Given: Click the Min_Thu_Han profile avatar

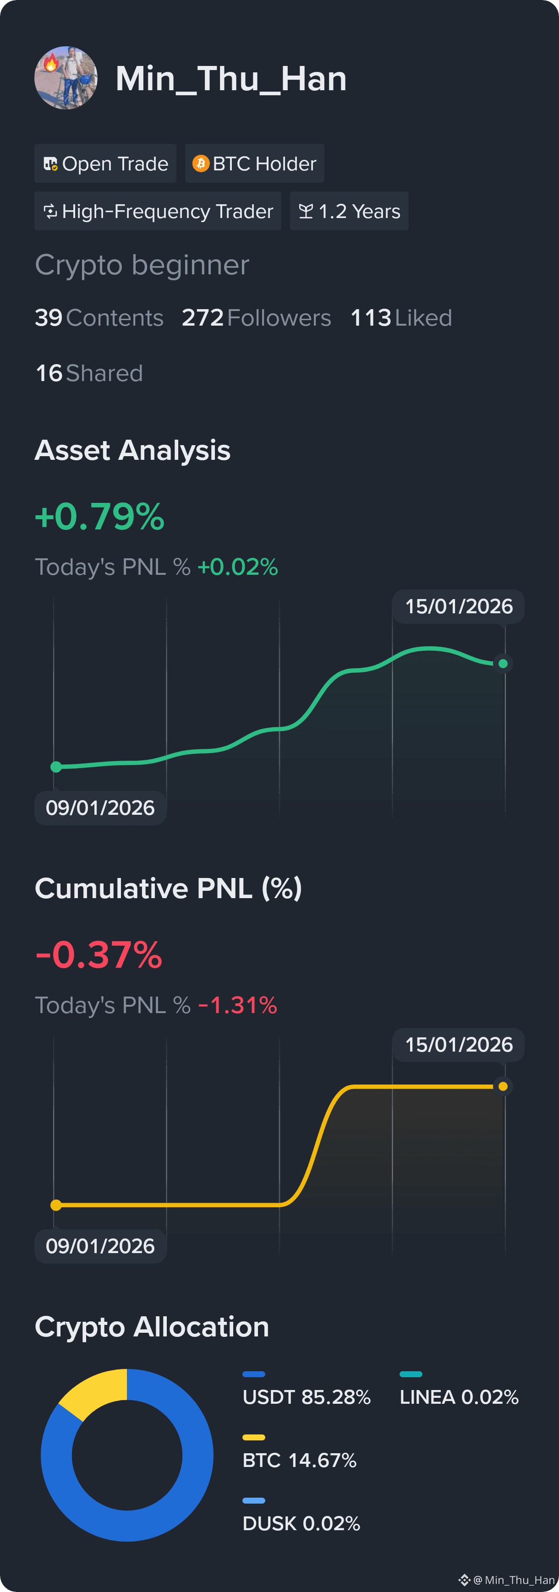Looking at the screenshot, I should click(x=66, y=78).
